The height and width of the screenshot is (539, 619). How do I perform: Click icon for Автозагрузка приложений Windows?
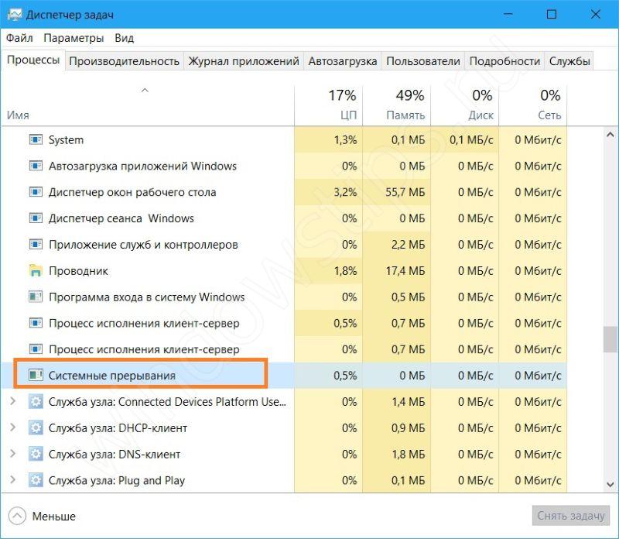(x=36, y=166)
